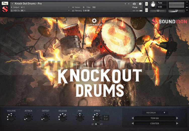Click the OFFSET knob
This screenshot has width=189, height=131.
click(46, 118)
